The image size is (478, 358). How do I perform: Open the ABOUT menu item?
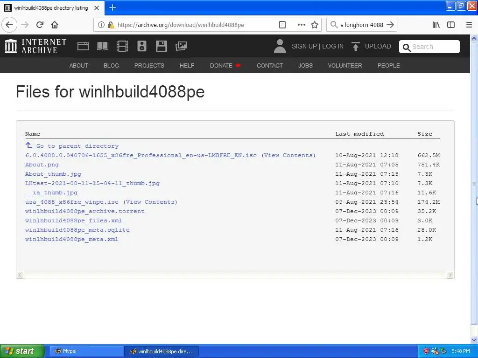click(x=78, y=65)
